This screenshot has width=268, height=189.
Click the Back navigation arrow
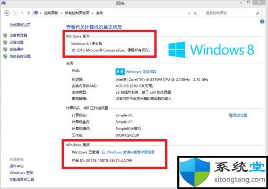(7, 13)
